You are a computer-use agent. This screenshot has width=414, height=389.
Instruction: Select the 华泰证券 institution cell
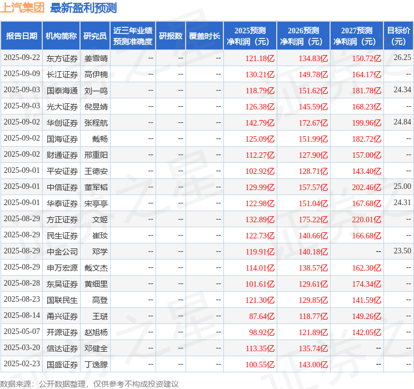[62, 203]
